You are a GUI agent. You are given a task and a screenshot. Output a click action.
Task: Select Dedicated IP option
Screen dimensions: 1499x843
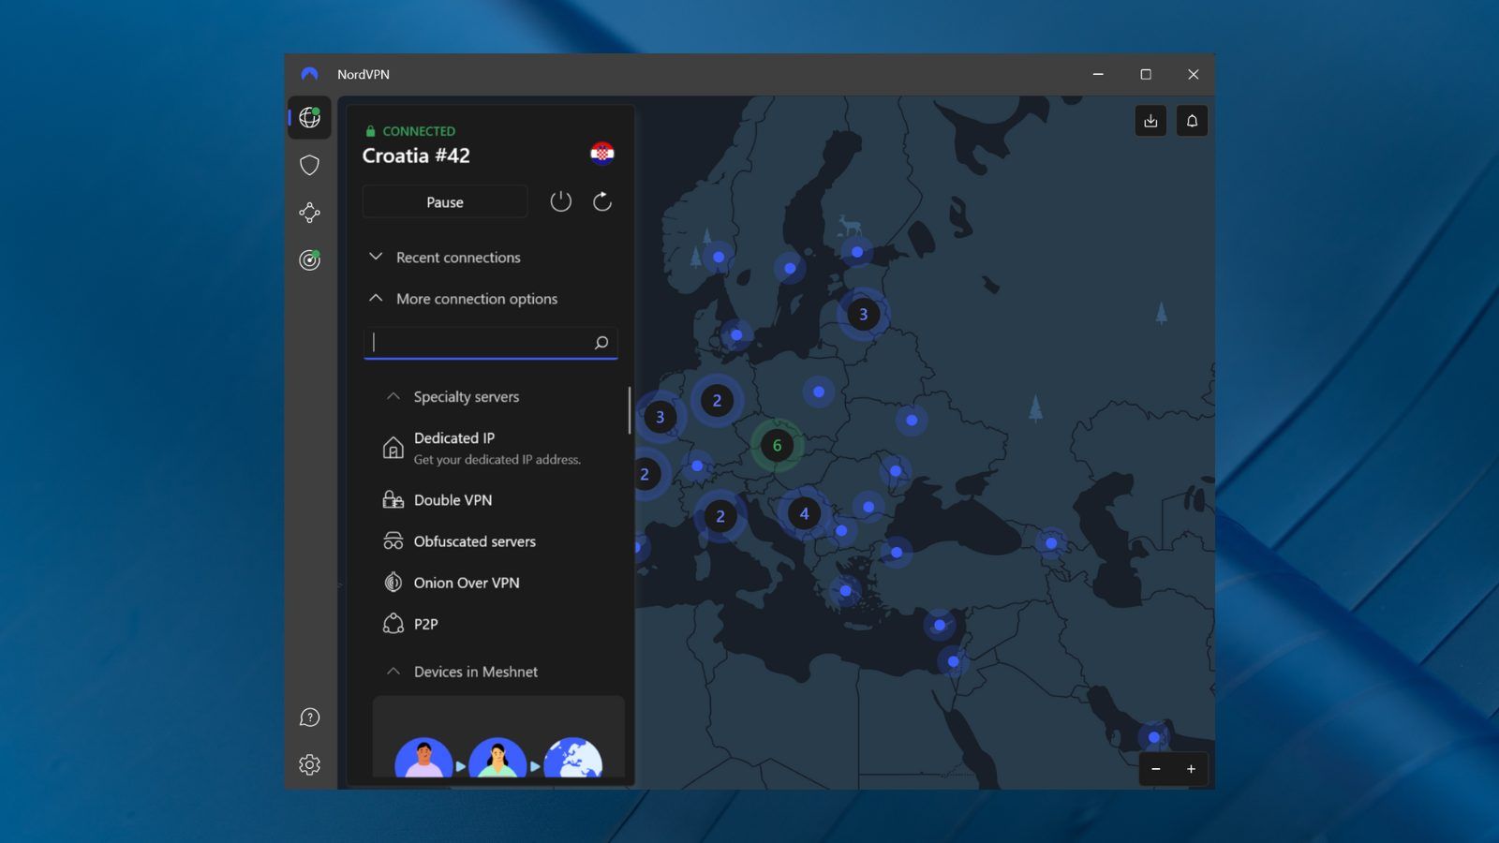(498, 448)
